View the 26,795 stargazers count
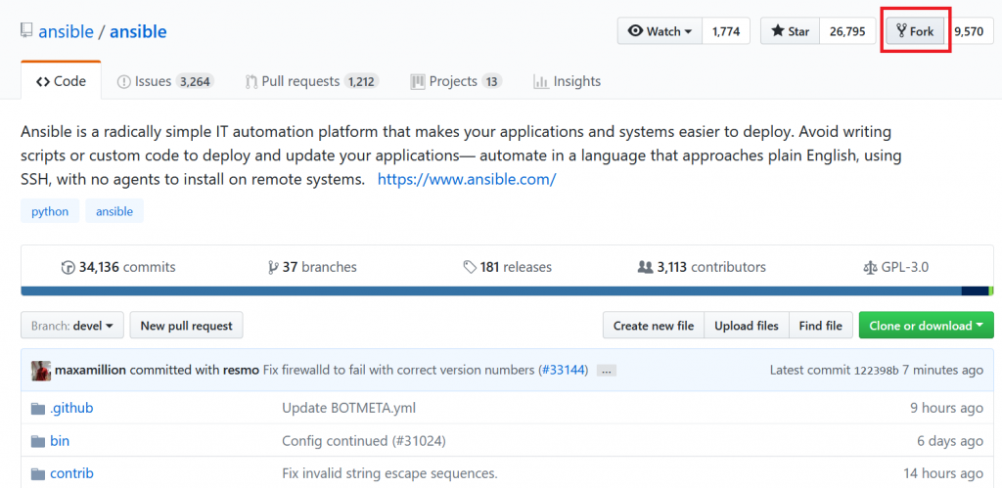Screen dimensions: 1002x488 tap(846, 31)
